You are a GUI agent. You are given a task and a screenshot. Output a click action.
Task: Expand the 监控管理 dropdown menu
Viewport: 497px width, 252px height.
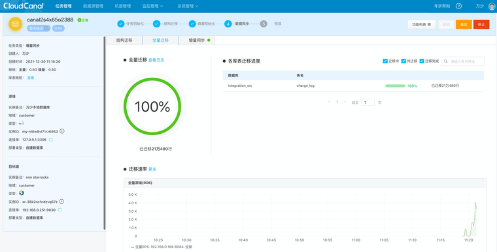pos(153,6)
